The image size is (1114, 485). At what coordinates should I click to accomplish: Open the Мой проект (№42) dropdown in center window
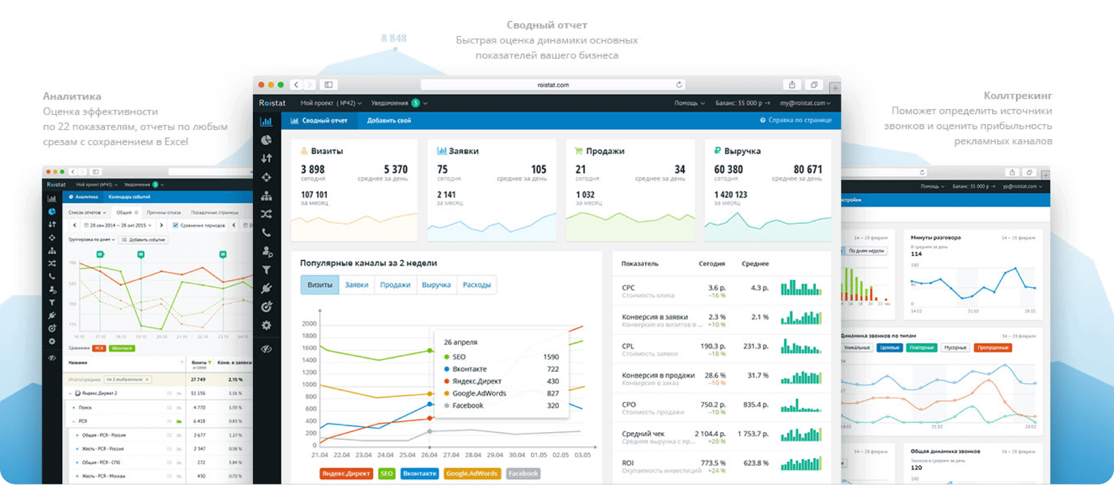(331, 103)
